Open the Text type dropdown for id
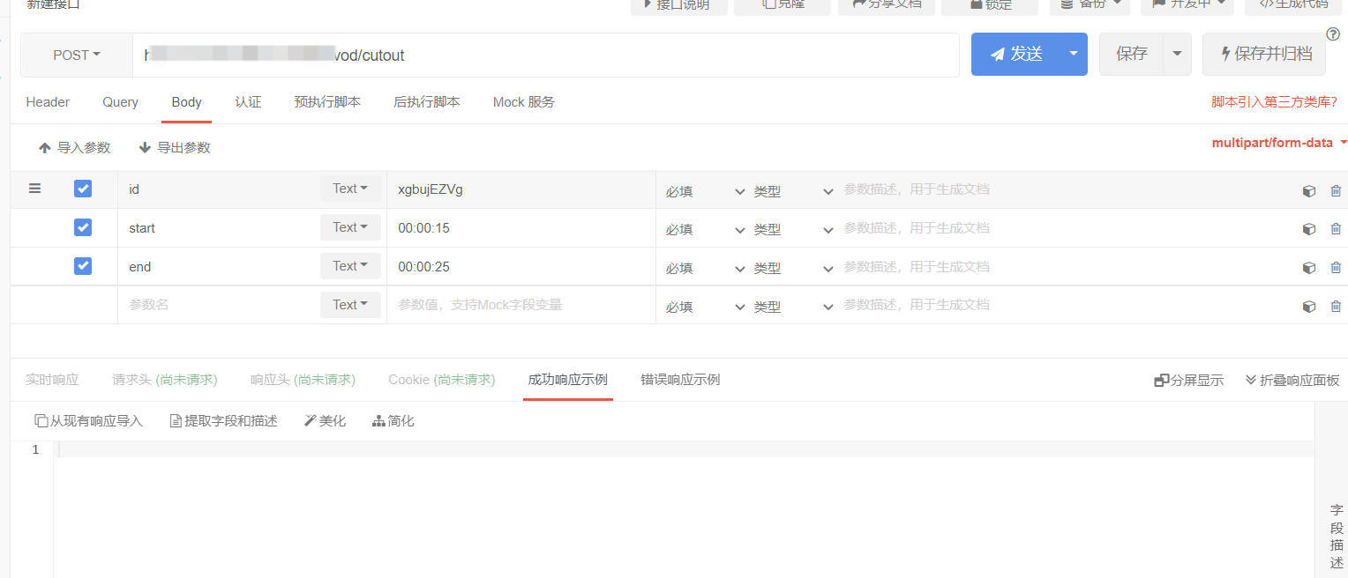The width and height of the screenshot is (1348, 578). [350, 189]
